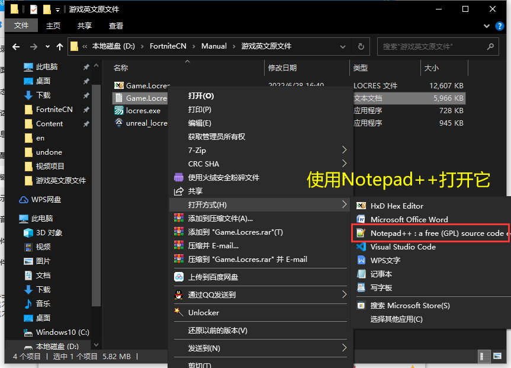
Task: Open the 共享 ribbon tab
Action: [x=85, y=25]
